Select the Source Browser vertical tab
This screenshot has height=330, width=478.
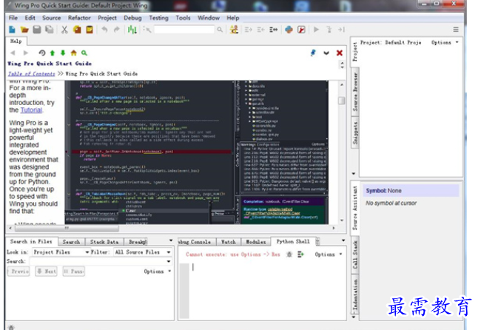click(x=355, y=92)
